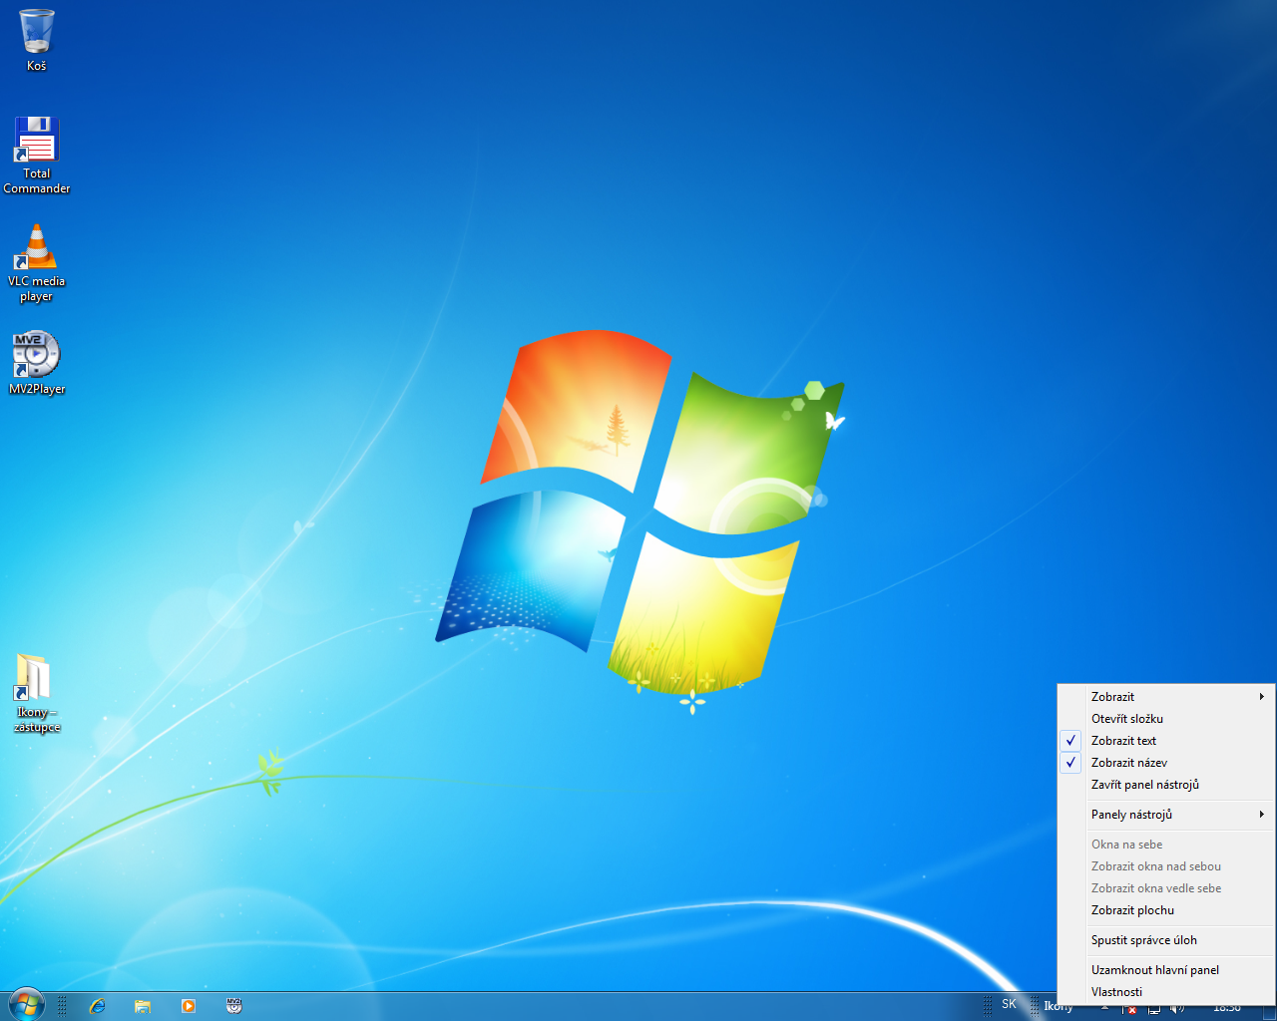
Task: Launch MV2Player from the taskbar
Action: [233, 1006]
